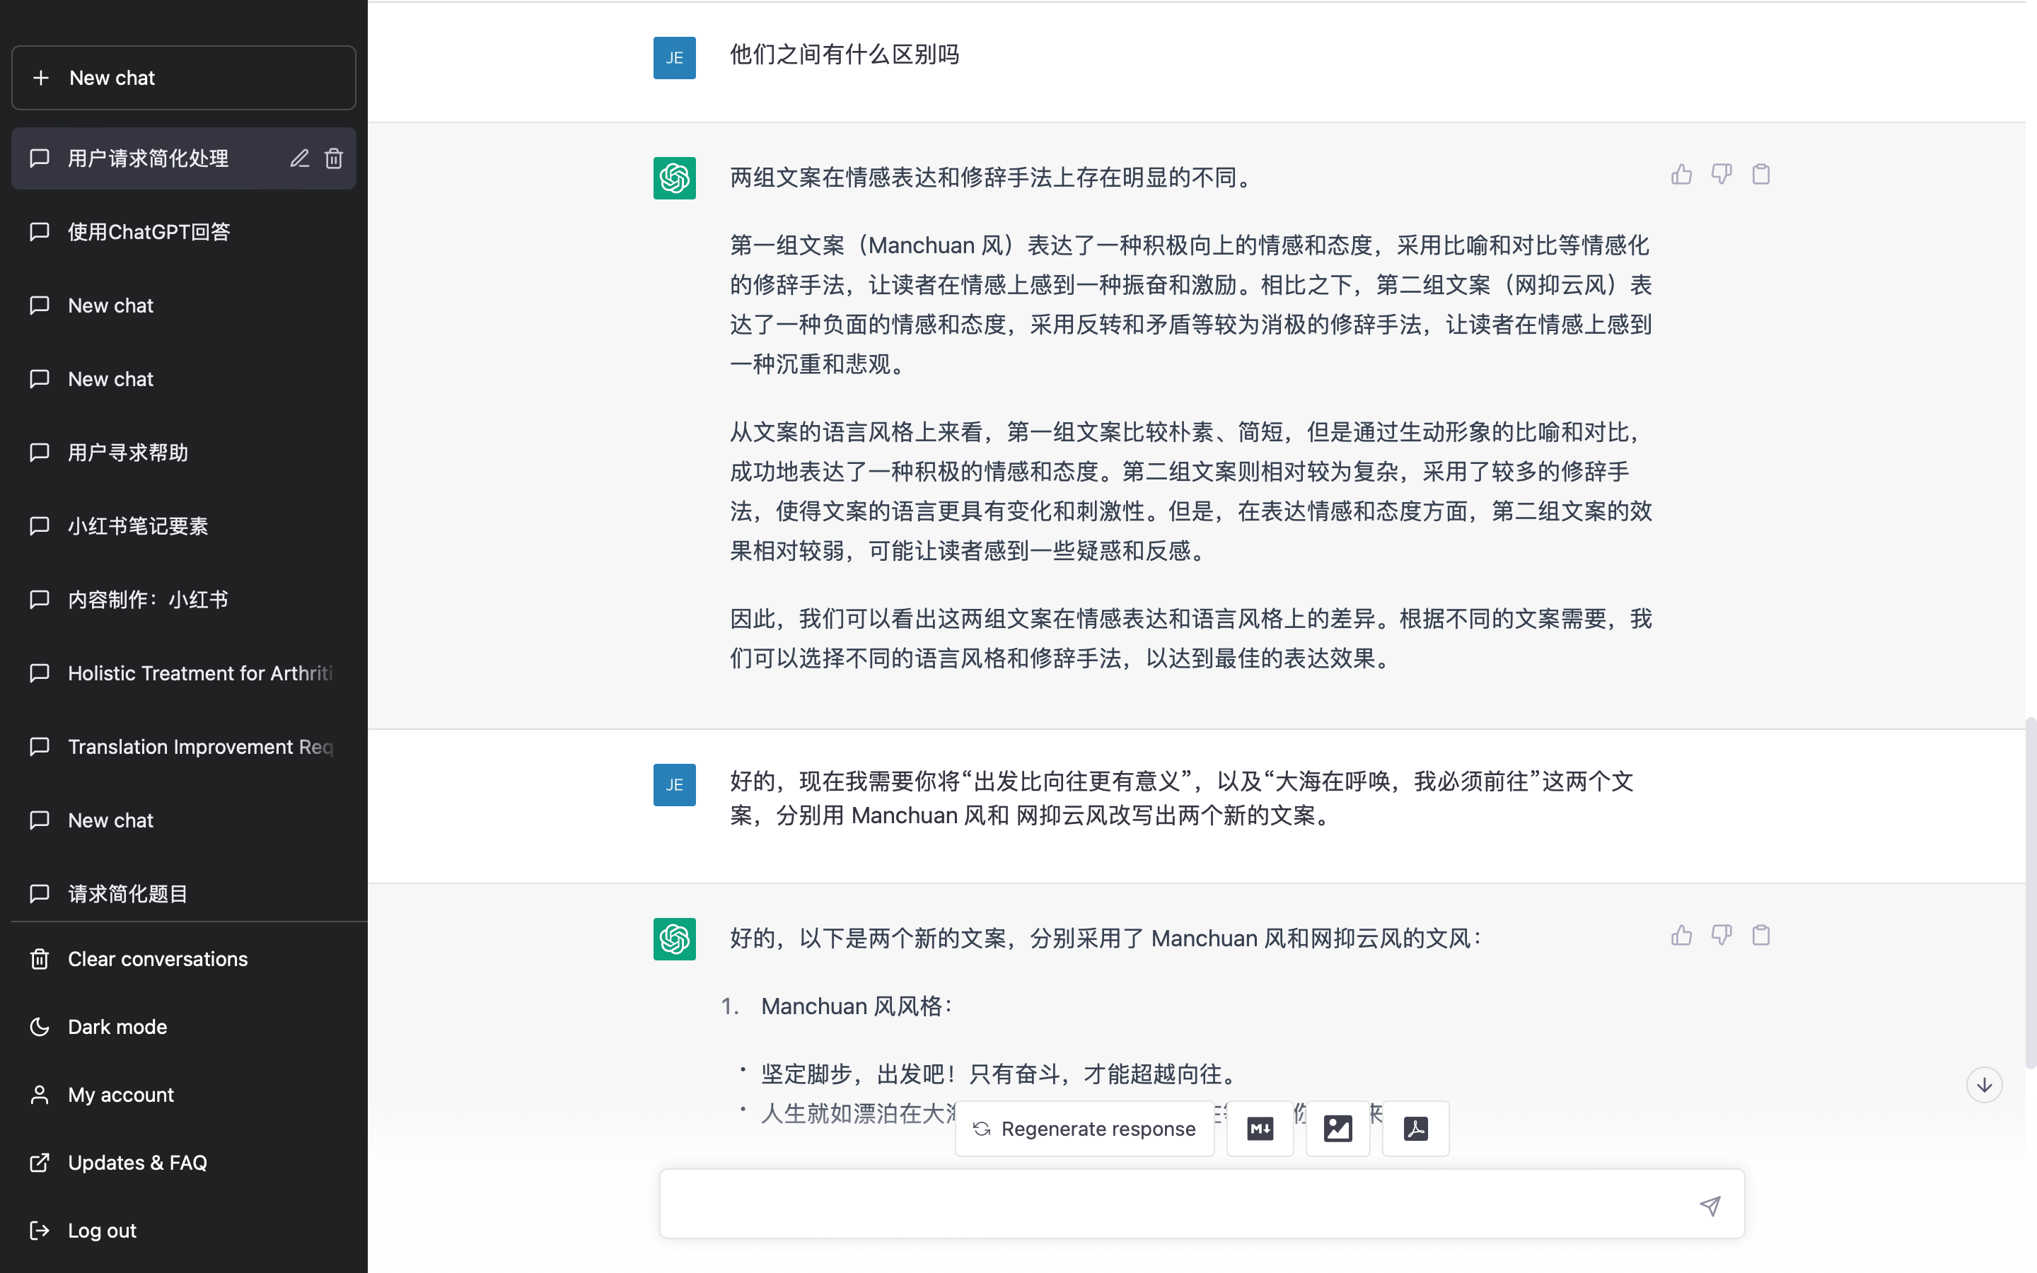Thumbs up the 两组文案 response
The width and height of the screenshot is (2037, 1273).
[1682, 174]
